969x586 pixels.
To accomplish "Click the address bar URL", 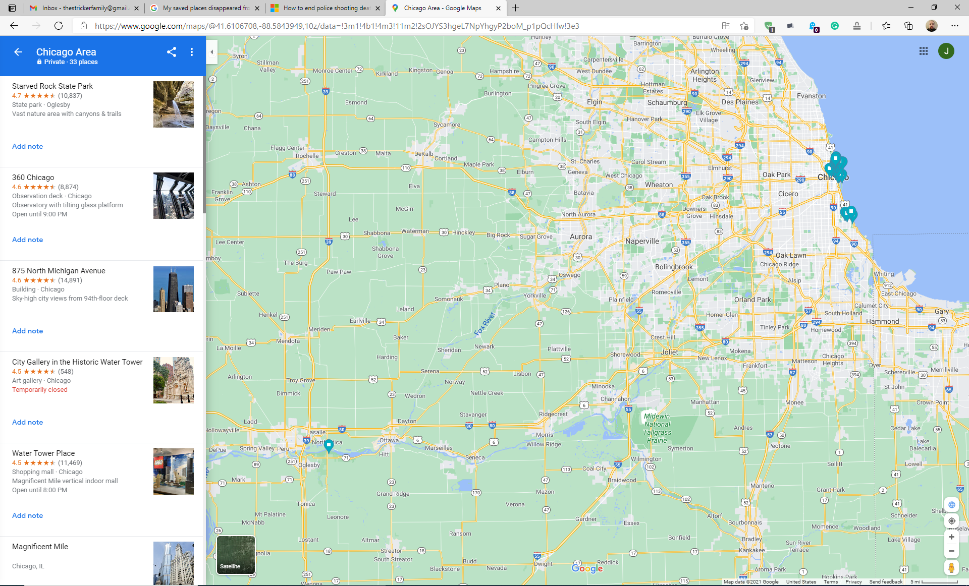I will coord(337,26).
